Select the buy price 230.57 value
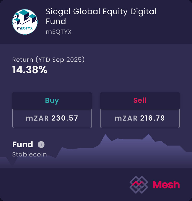This screenshot has width=192, height=201. click(x=65, y=118)
